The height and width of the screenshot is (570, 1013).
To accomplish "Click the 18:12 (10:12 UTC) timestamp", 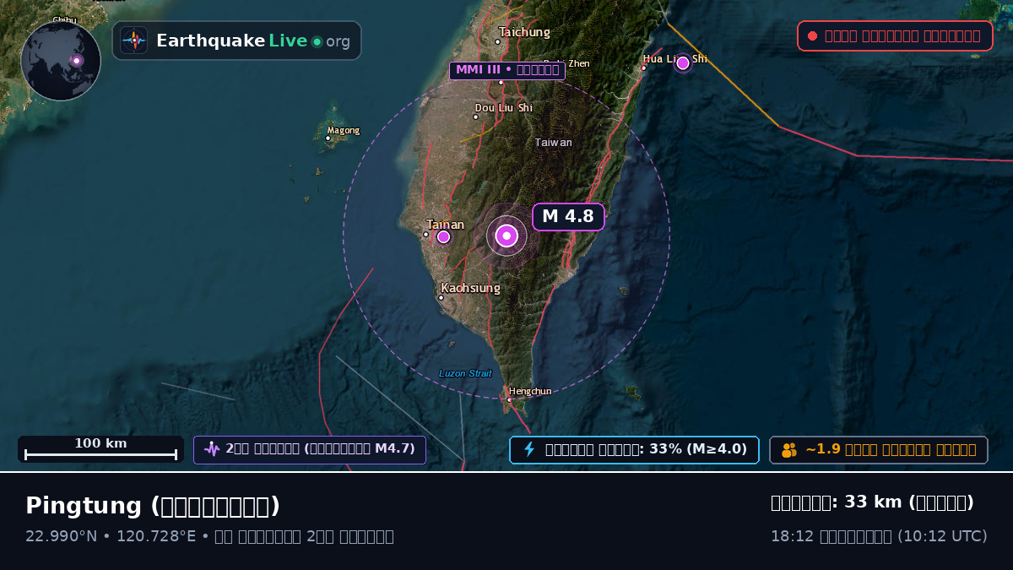I will pyautogui.click(x=879, y=536).
